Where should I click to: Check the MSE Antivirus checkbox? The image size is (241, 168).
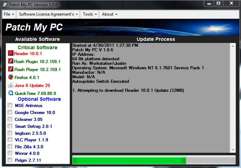[x=10, y=105]
